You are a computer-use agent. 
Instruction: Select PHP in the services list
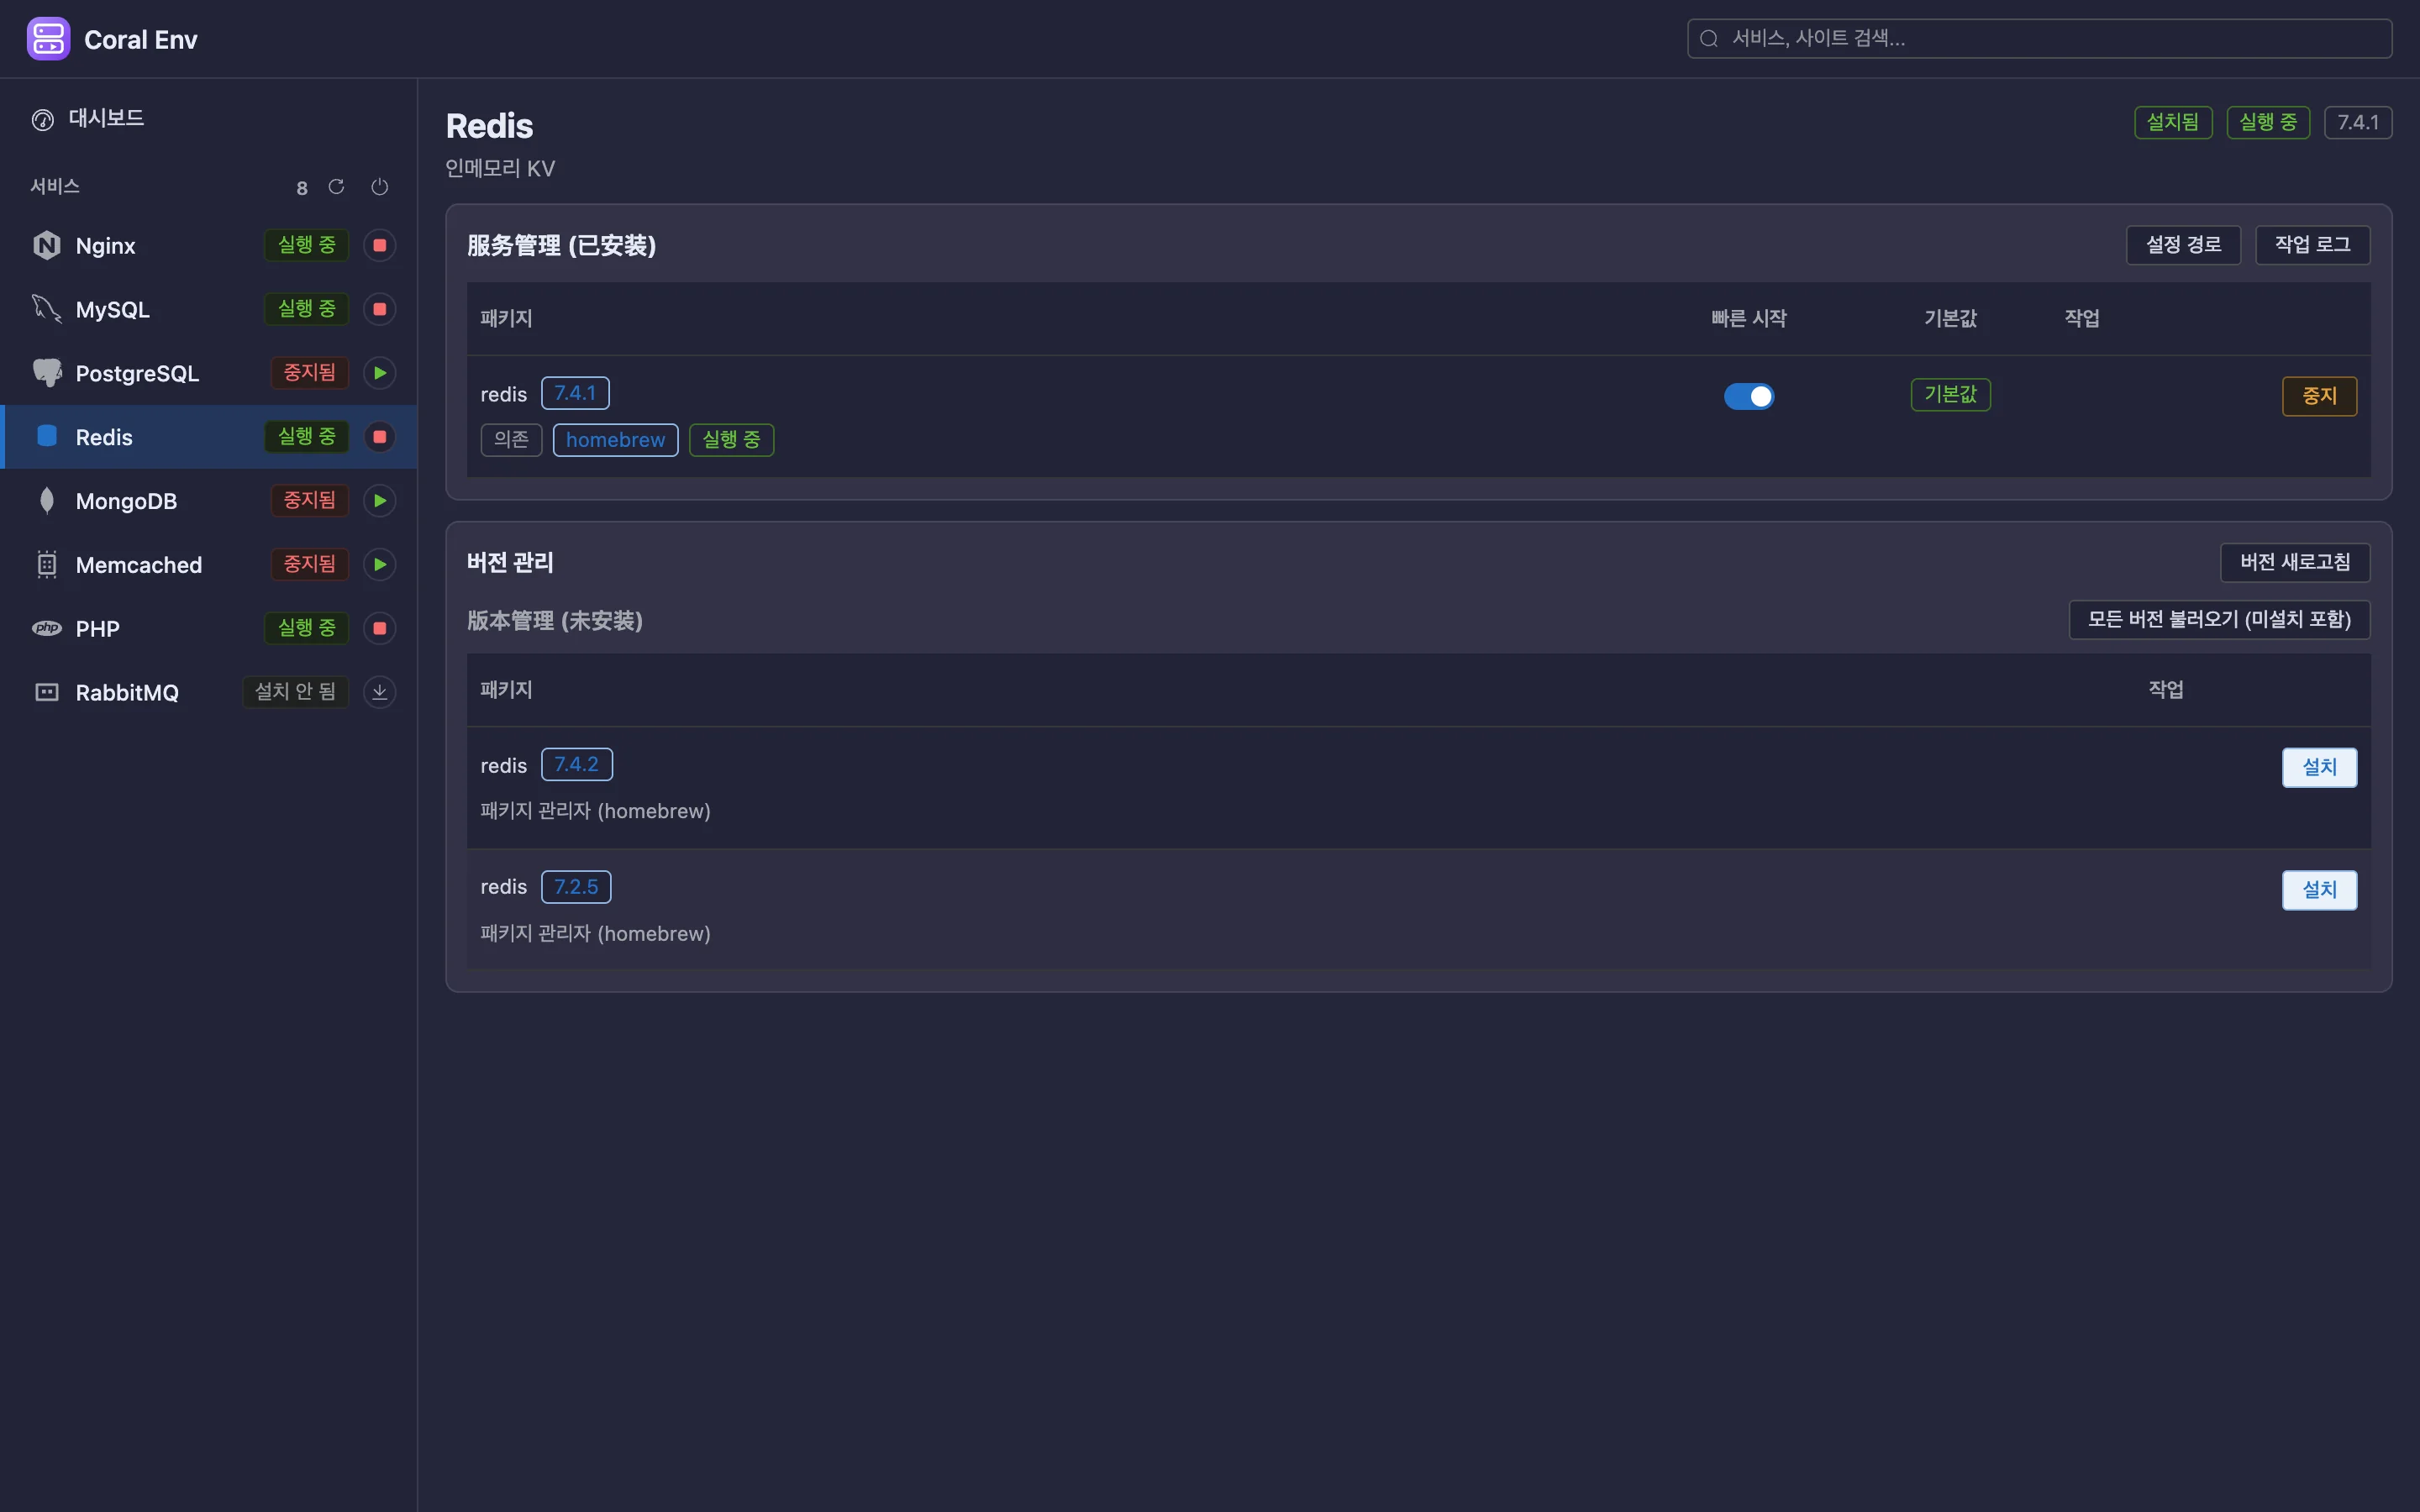(208, 629)
